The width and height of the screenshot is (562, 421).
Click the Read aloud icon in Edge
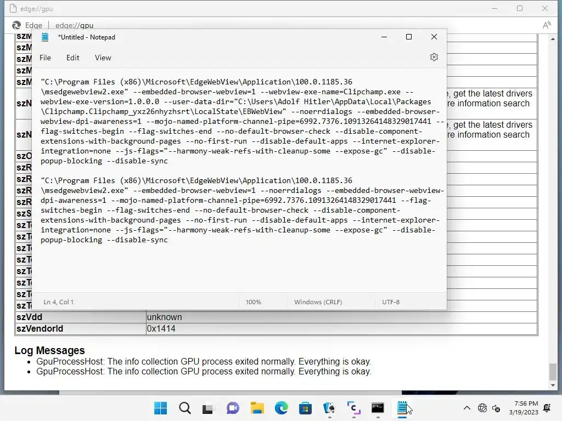tap(547, 25)
